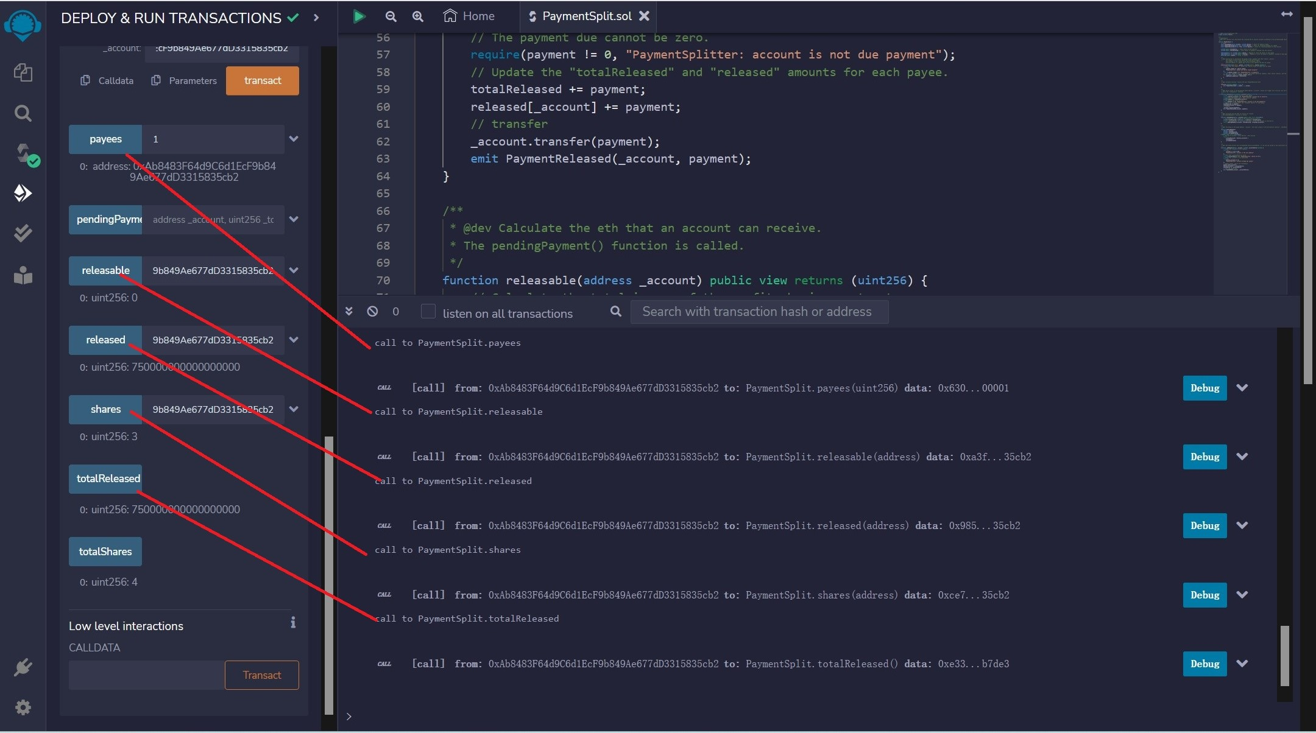Image resolution: width=1316 pixels, height=733 pixels.
Task: Open the Deploy & Run panel icon
Action: 23,193
